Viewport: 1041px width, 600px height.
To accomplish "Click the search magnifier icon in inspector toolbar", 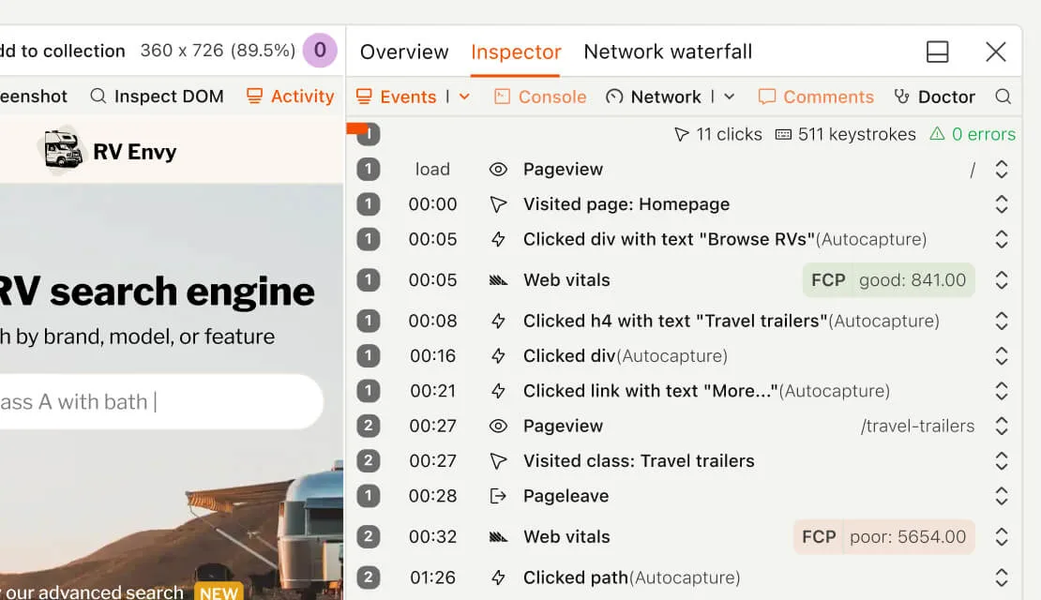I will point(1003,97).
